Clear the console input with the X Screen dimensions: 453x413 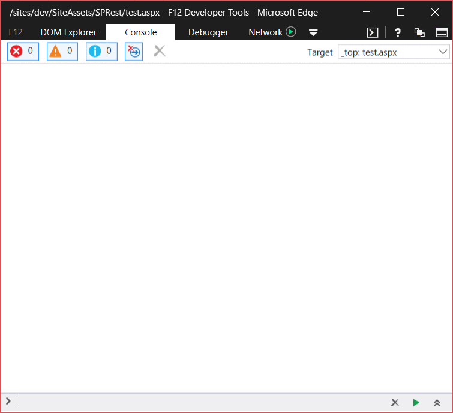click(x=395, y=402)
